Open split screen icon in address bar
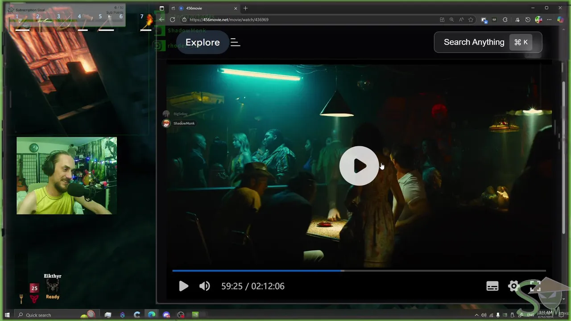This screenshot has width=571, height=321. pos(442,20)
